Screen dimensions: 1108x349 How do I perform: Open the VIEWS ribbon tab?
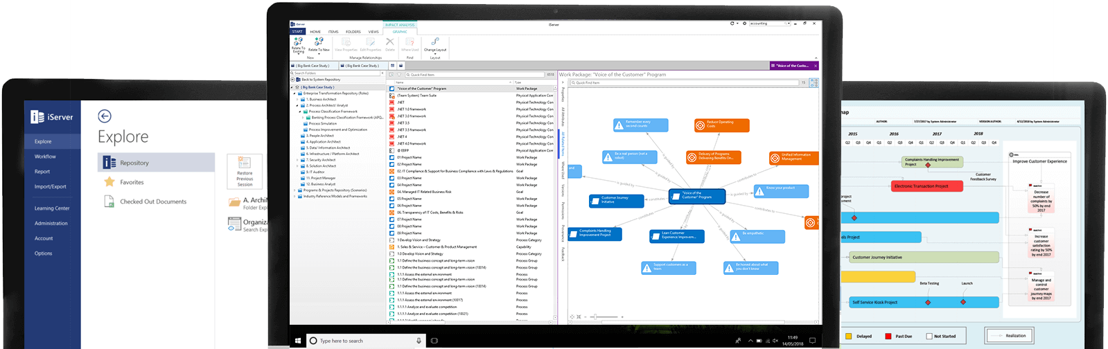click(373, 31)
